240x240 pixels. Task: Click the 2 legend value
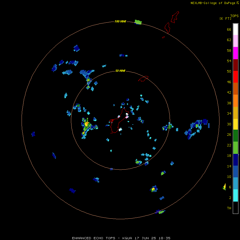[230, 198]
